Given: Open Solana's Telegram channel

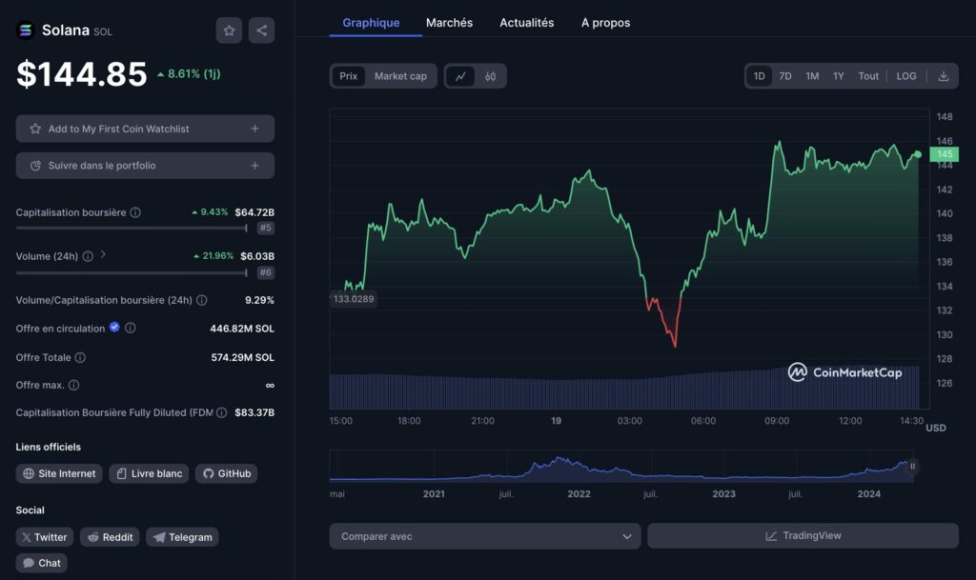Looking at the screenshot, I should tap(182, 537).
